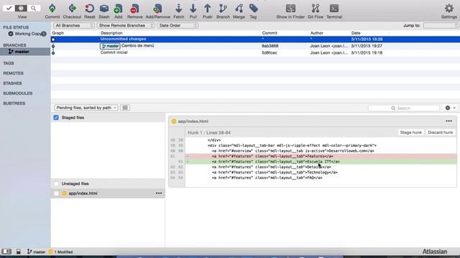Screen dimensions: 460x258
Task: Open the All Branches dropdown
Action: click(x=74, y=26)
